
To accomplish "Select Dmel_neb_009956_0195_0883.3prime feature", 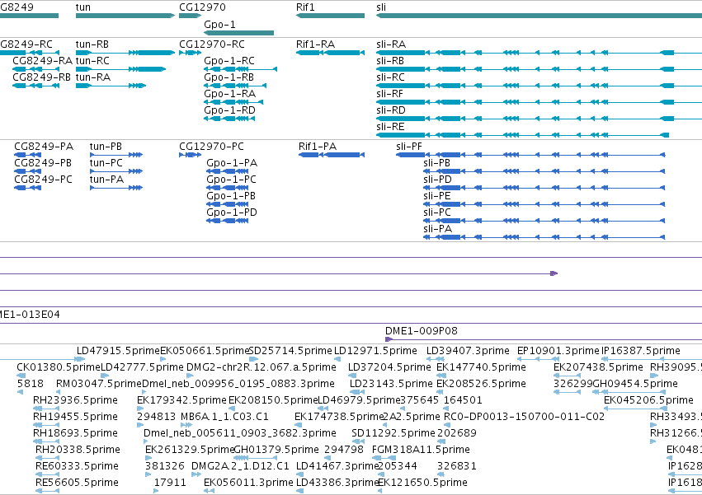I will 145,392.
